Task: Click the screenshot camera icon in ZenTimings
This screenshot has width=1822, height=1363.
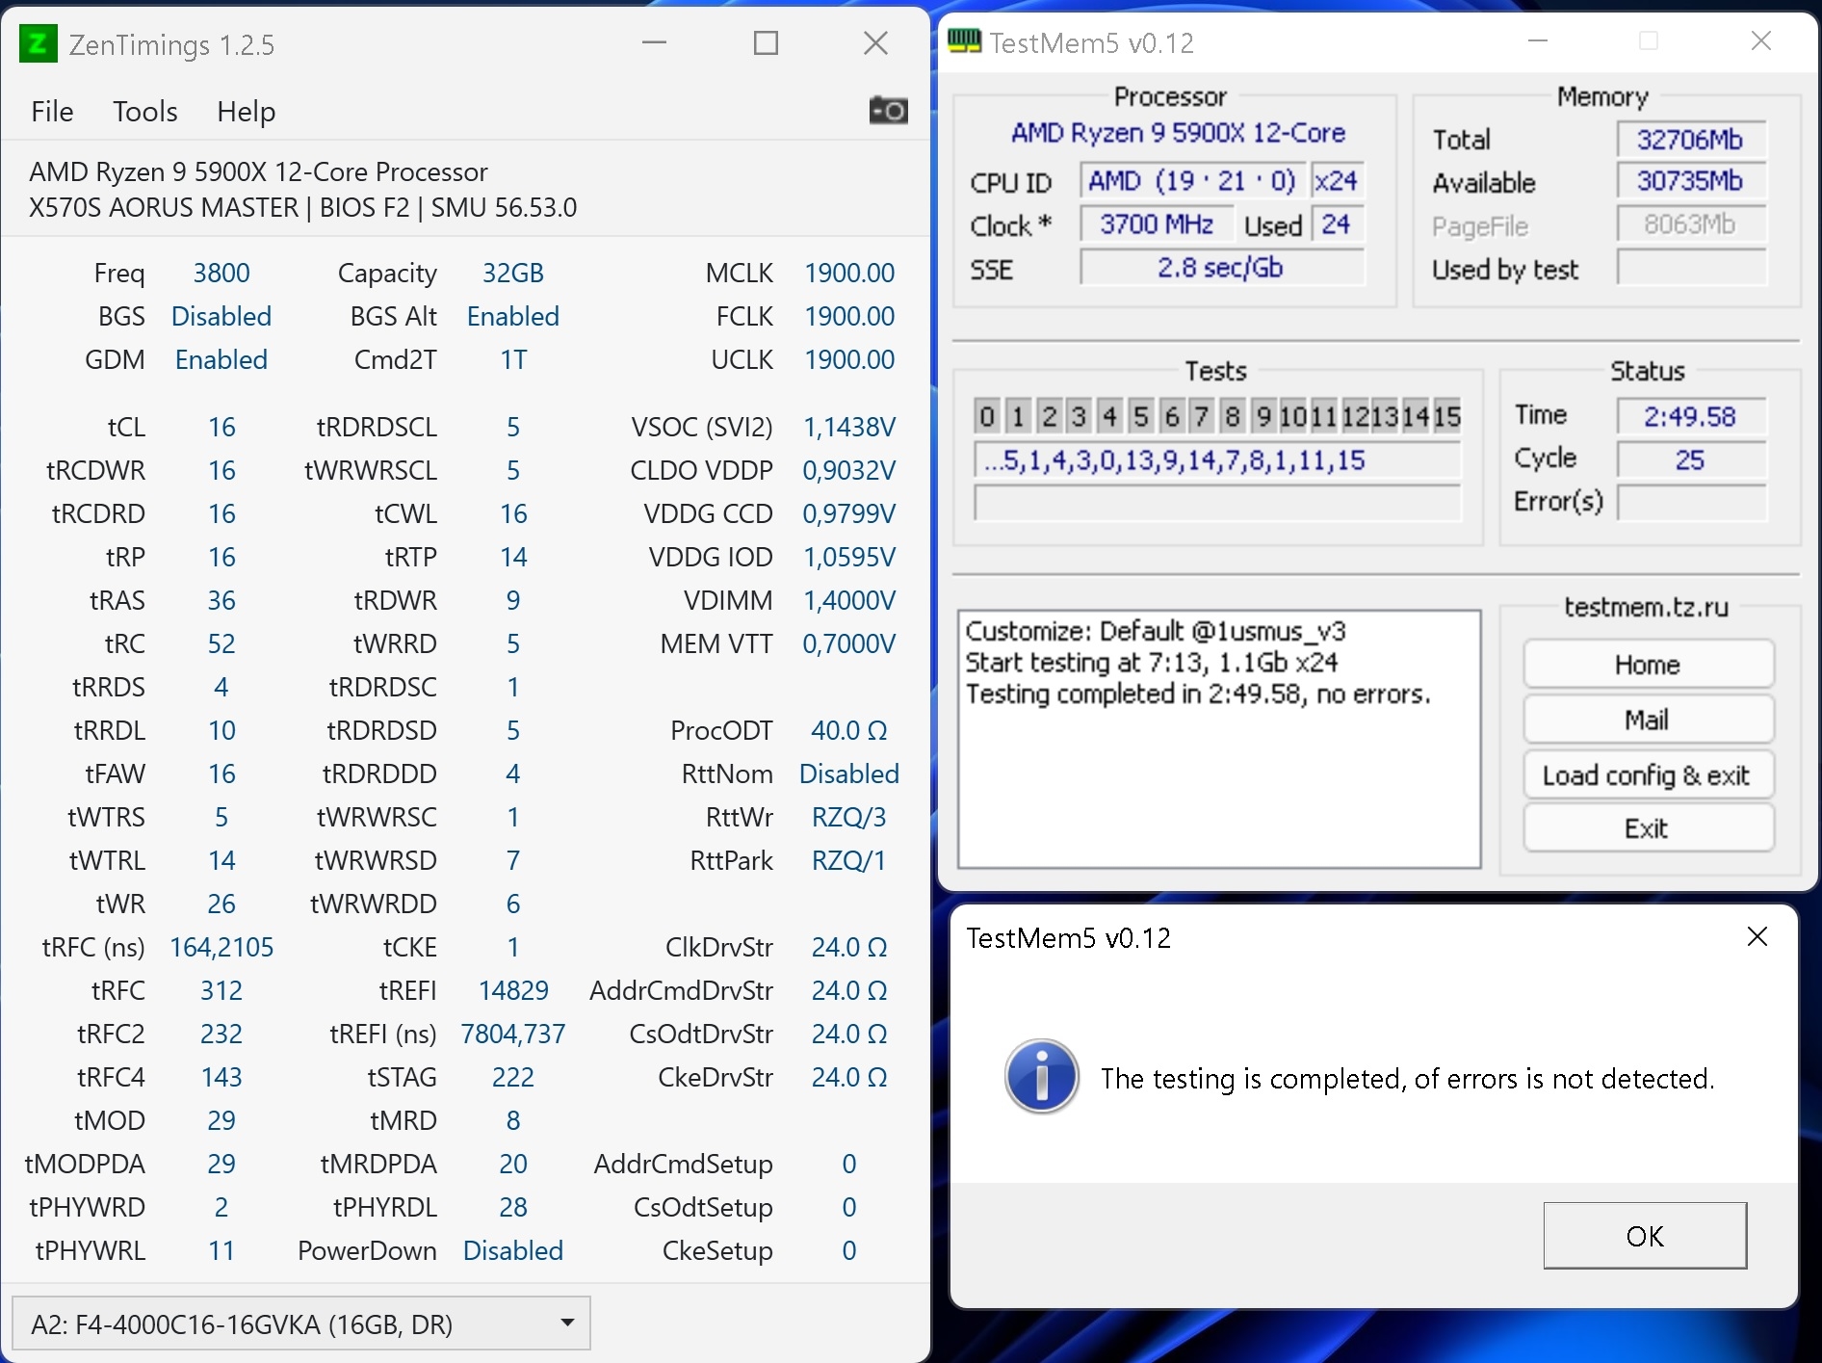Action: 888,111
